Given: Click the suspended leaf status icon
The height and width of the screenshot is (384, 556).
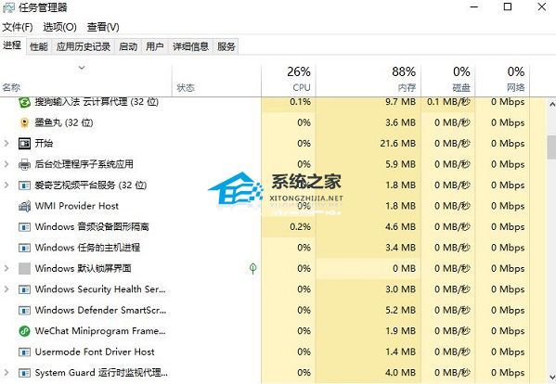Looking at the screenshot, I should coord(252,268).
